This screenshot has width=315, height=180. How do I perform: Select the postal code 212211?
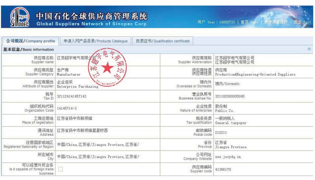tap(221, 133)
